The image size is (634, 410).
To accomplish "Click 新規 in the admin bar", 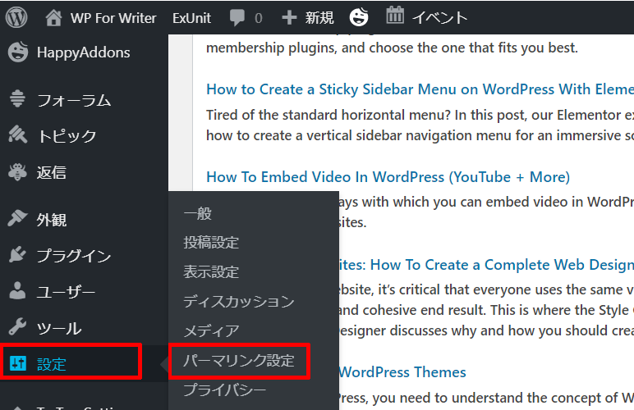I will [x=319, y=18].
